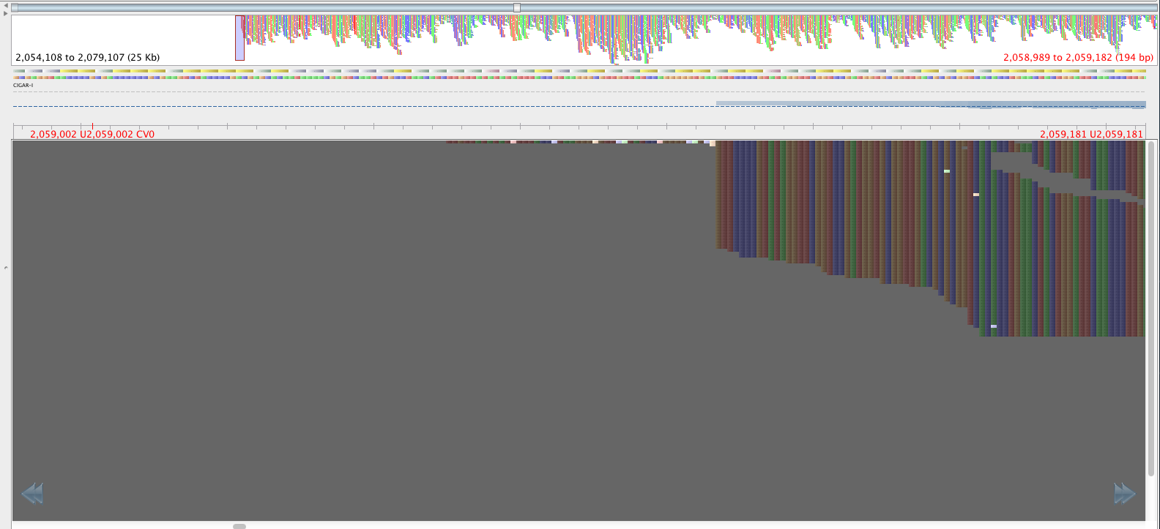The width and height of the screenshot is (1160, 529).
Task: Click the collapse handle on left window edge
Action: (x=6, y=268)
